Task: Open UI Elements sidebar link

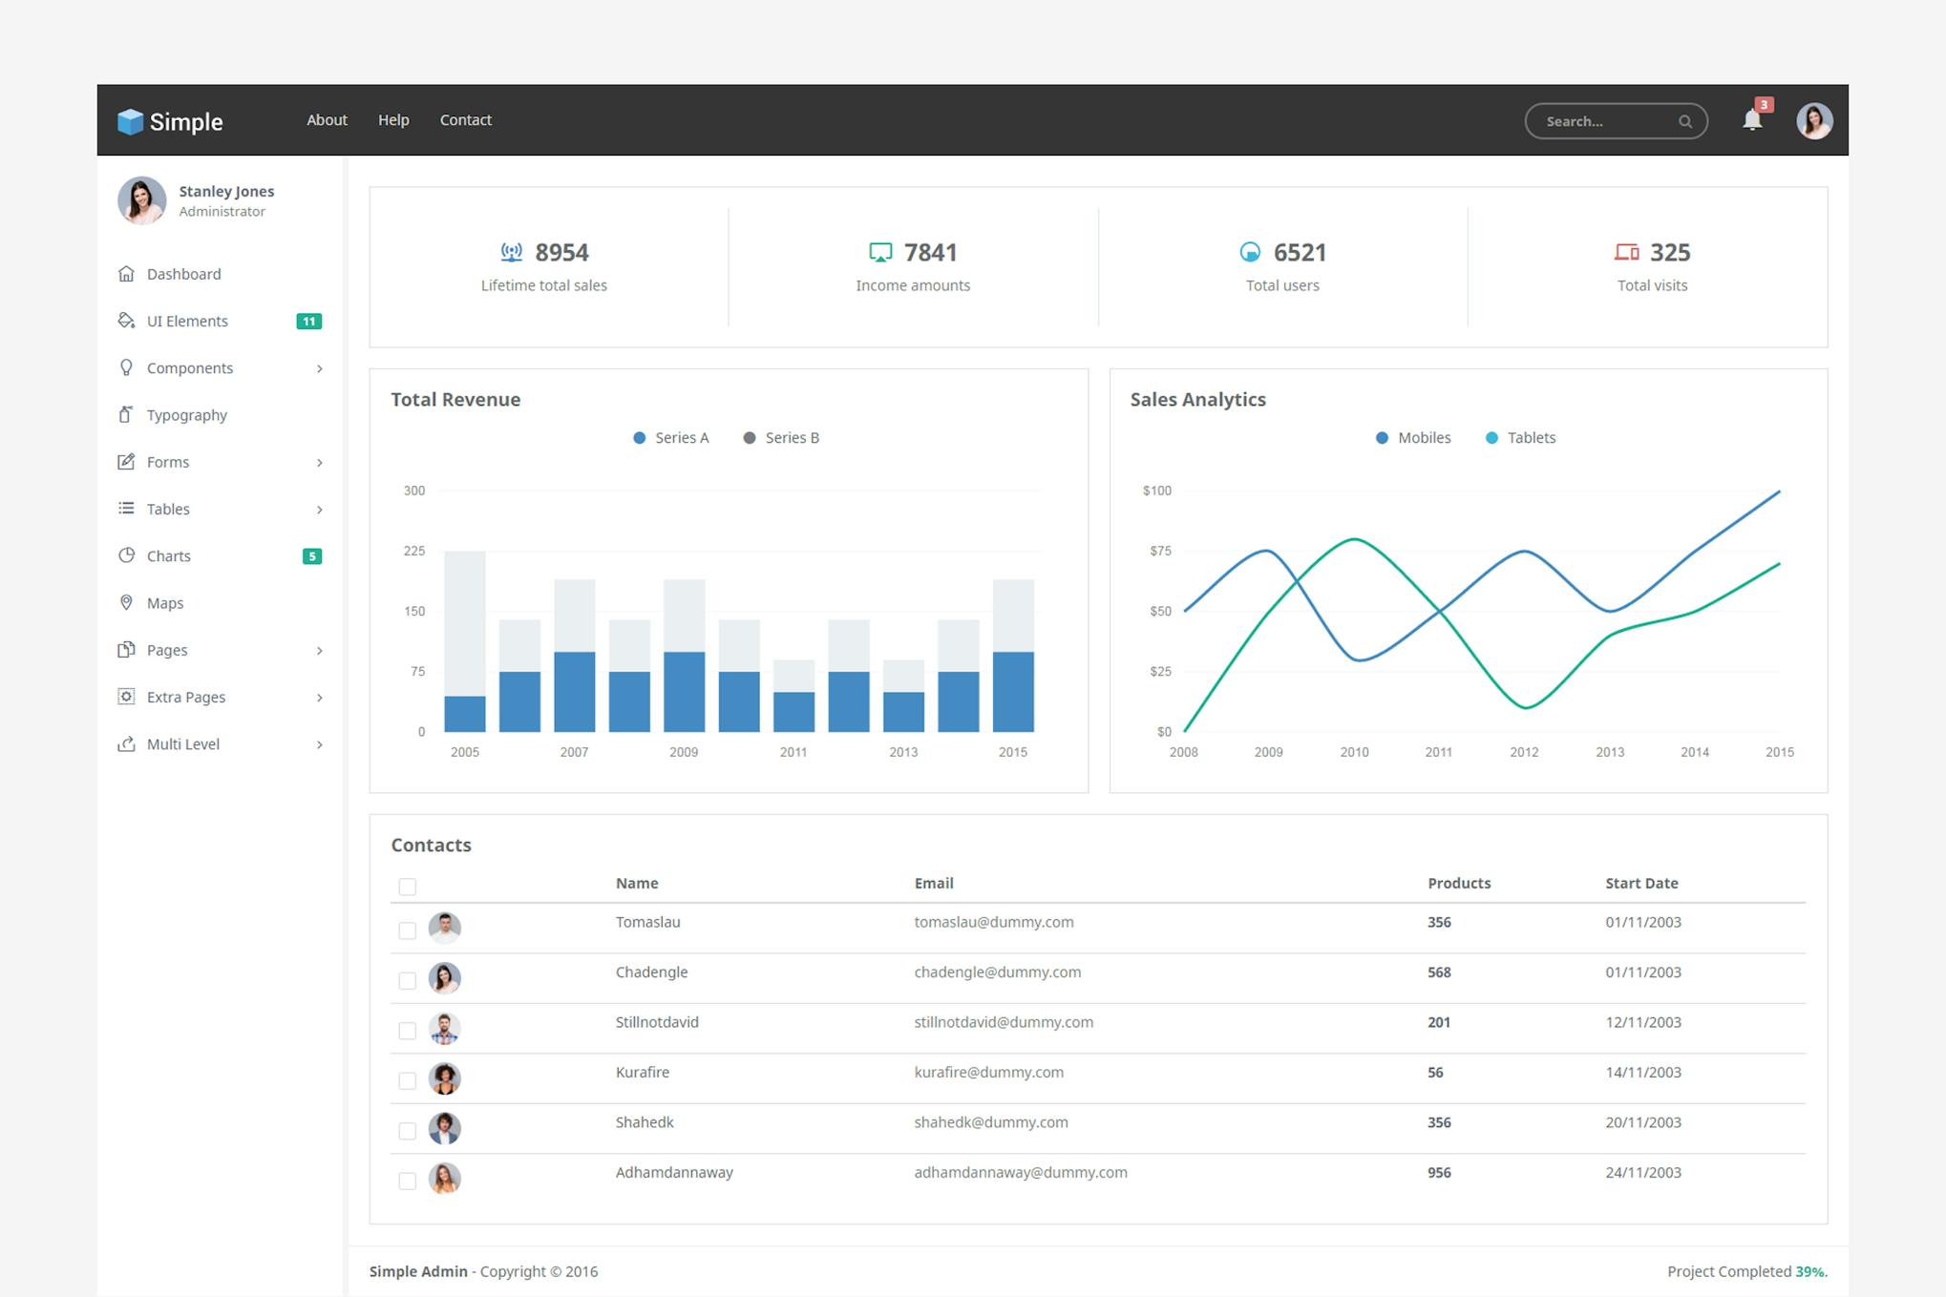Action: [x=187, y=321]
